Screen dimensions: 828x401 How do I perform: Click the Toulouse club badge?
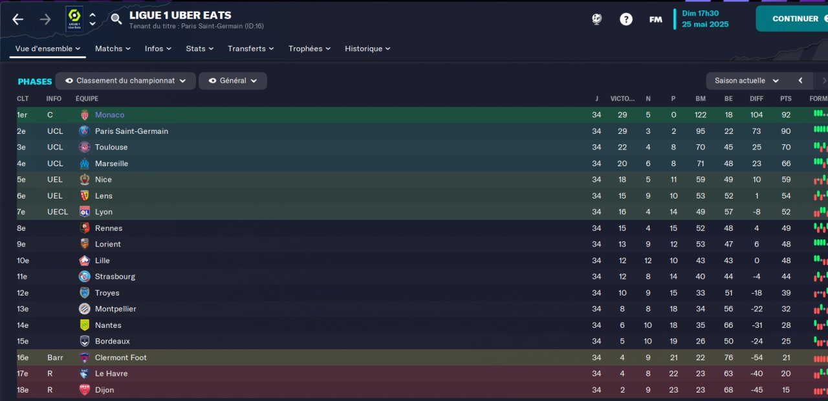(85, 147)
